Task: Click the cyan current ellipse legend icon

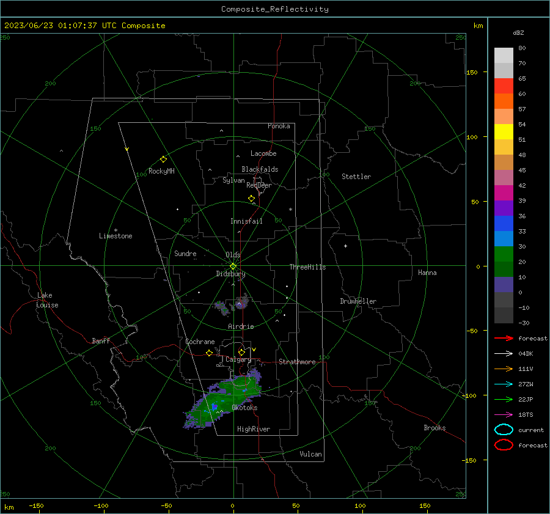Action: (504, 430)
